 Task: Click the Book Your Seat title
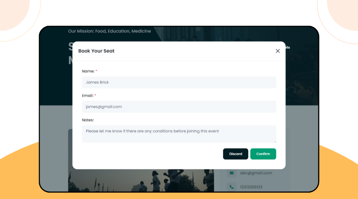[x=96, y=51]
